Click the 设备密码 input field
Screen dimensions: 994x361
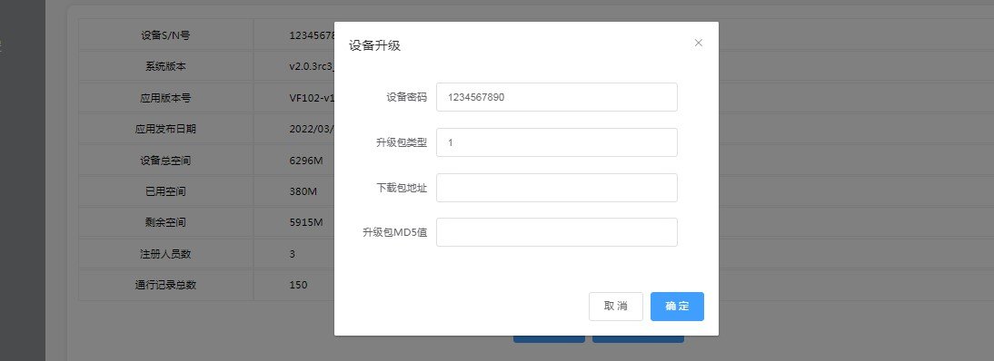click(557, 97)
